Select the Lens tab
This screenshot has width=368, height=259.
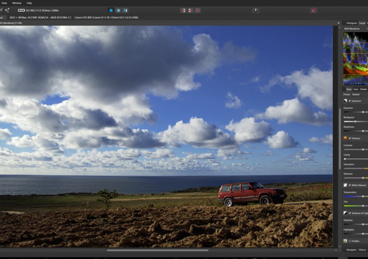coord(356,89)
